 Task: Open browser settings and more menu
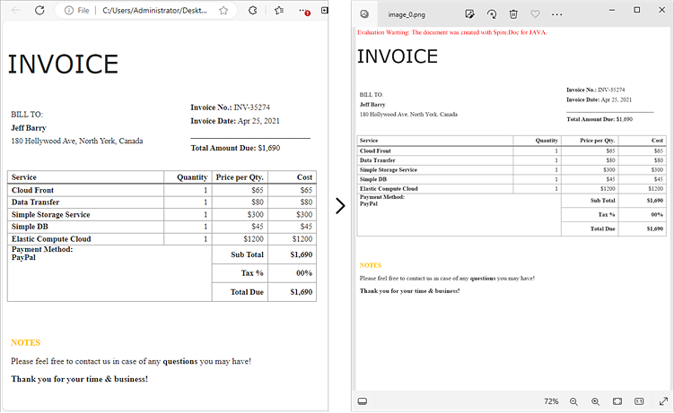(x=304, y=11)
